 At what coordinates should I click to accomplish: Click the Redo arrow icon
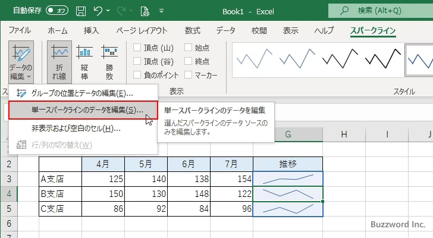[x=121, y=11]
